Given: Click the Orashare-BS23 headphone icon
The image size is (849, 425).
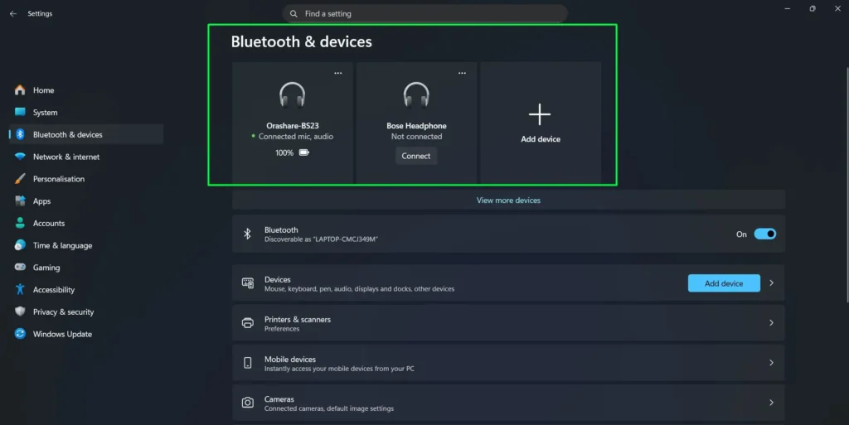Looking at the screenshot, I should click(x=293, y=95).
